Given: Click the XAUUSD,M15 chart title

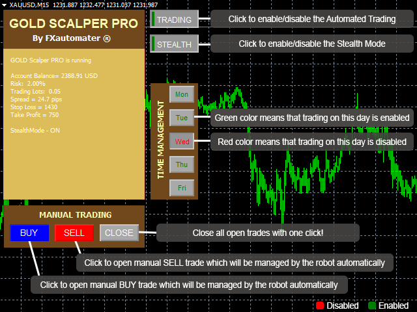Looking at the screenshot, I should [29, 5].
